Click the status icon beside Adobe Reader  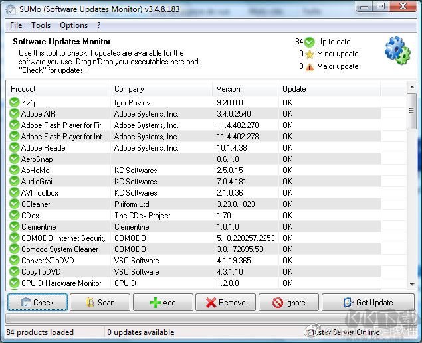tap(15, 148)
